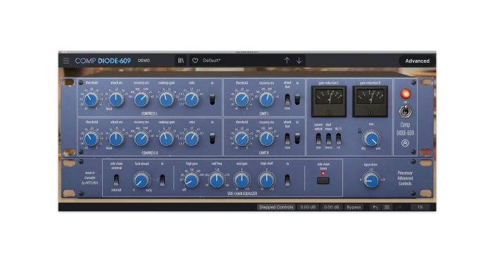Click the gain reduction L VU meter
The height and width of the screenshot is (262, 493).
point(329,101)
